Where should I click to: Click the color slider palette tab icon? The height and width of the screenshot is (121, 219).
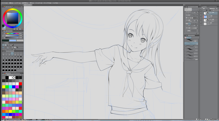click(5, 31)
